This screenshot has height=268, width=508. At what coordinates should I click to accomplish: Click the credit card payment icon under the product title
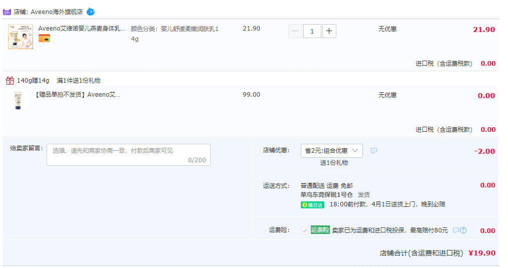click(x=44, y=38)
